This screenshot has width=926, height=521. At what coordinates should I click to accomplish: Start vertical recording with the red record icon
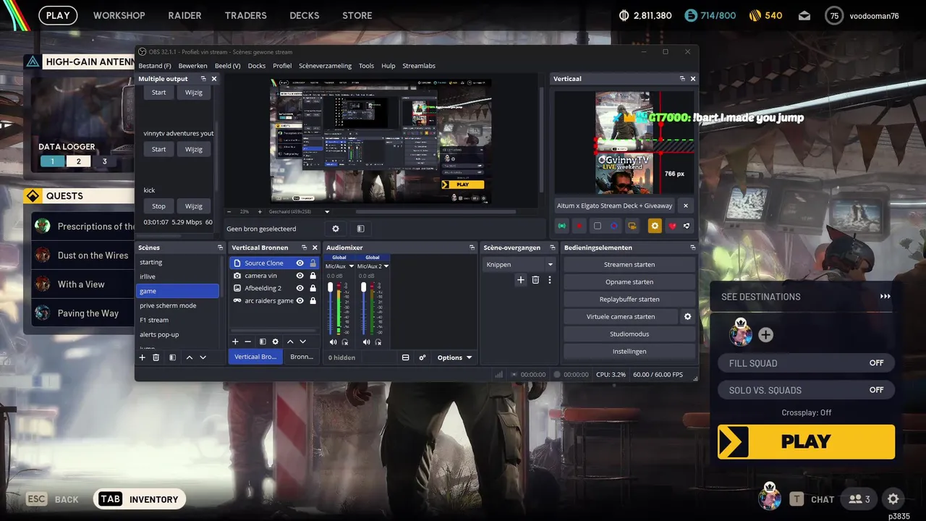[x=579, y=226]
